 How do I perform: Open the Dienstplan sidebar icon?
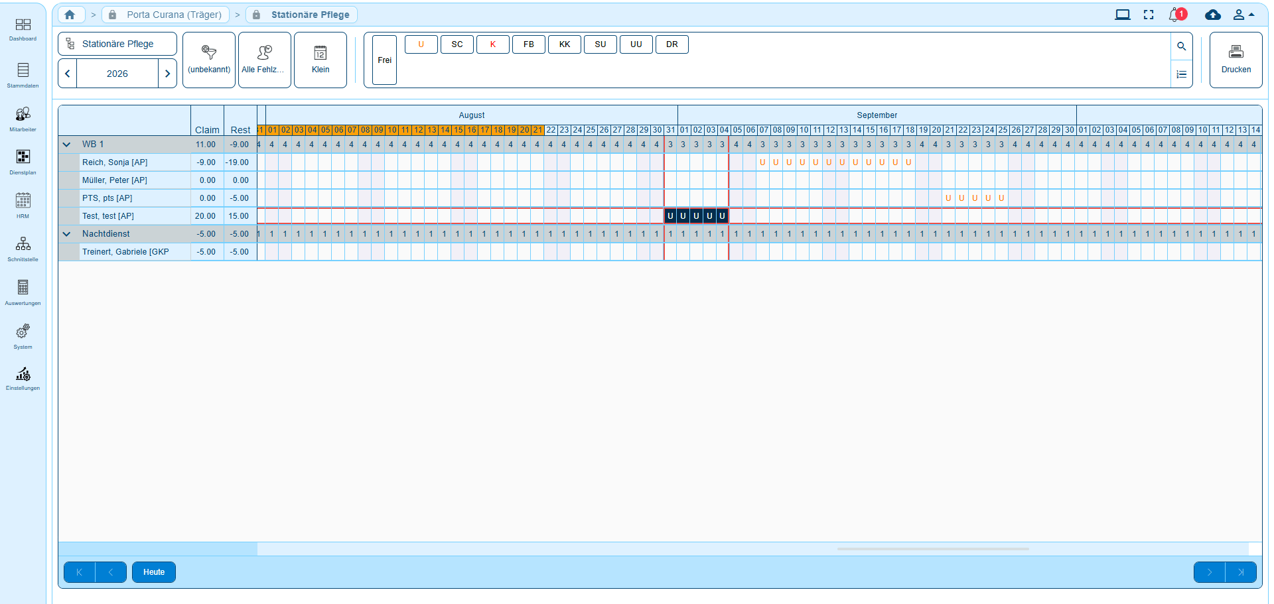coord(23,157)
